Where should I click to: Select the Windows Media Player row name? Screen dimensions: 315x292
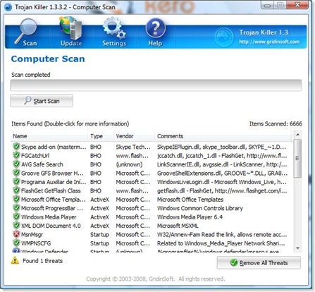49,217
